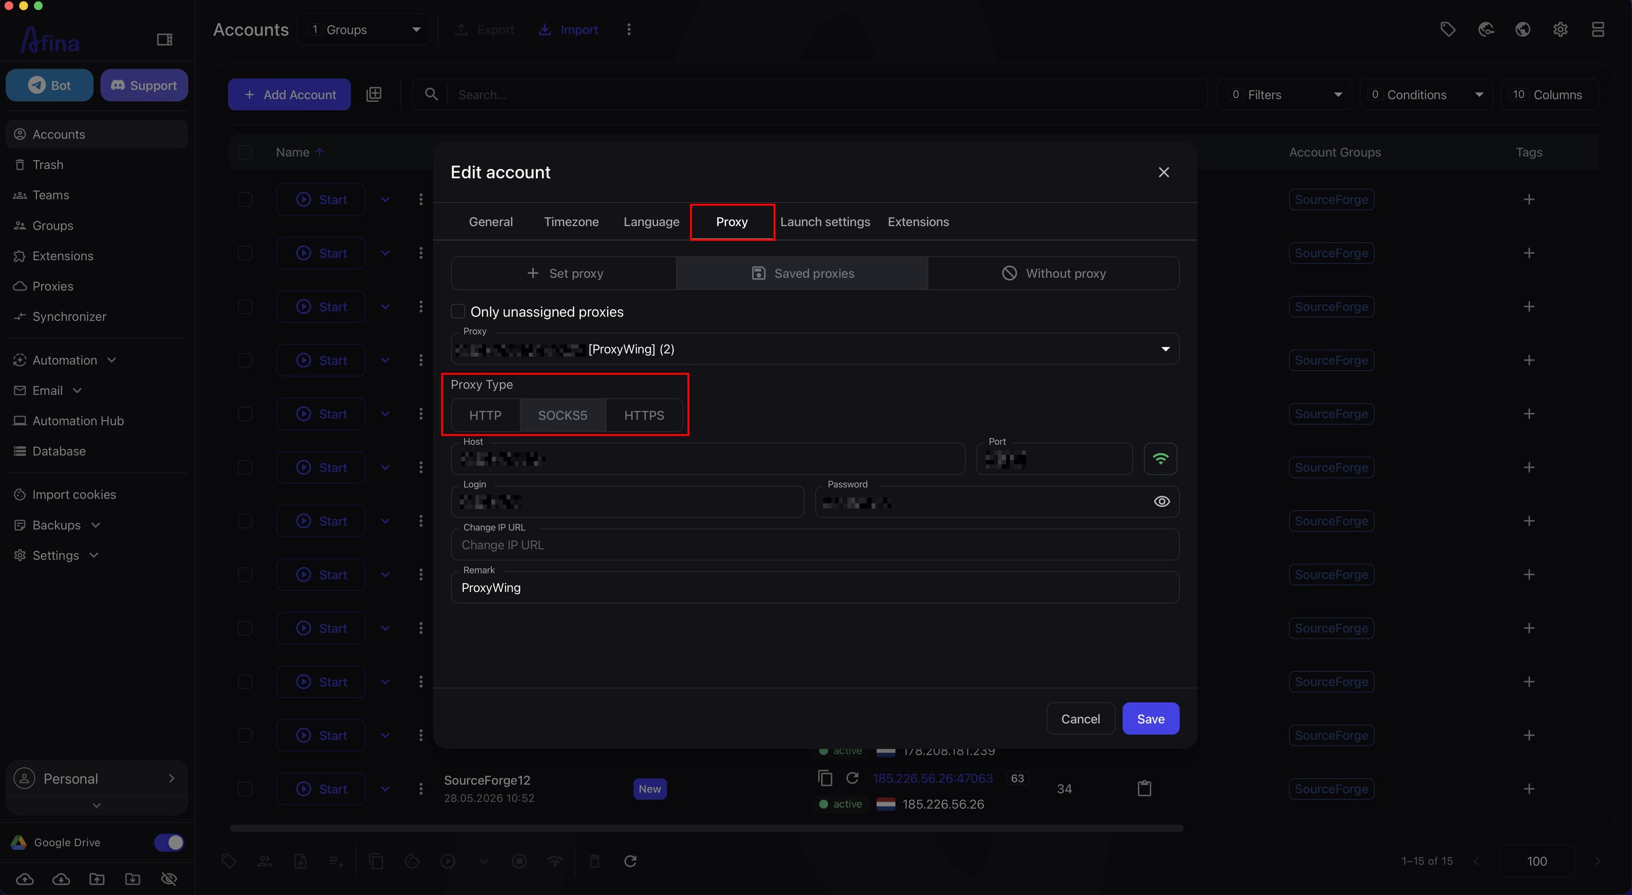Viewport: 1632px width, 895px height.
Task: Toggle Google Drive sync switch
Action: point(169,842)
